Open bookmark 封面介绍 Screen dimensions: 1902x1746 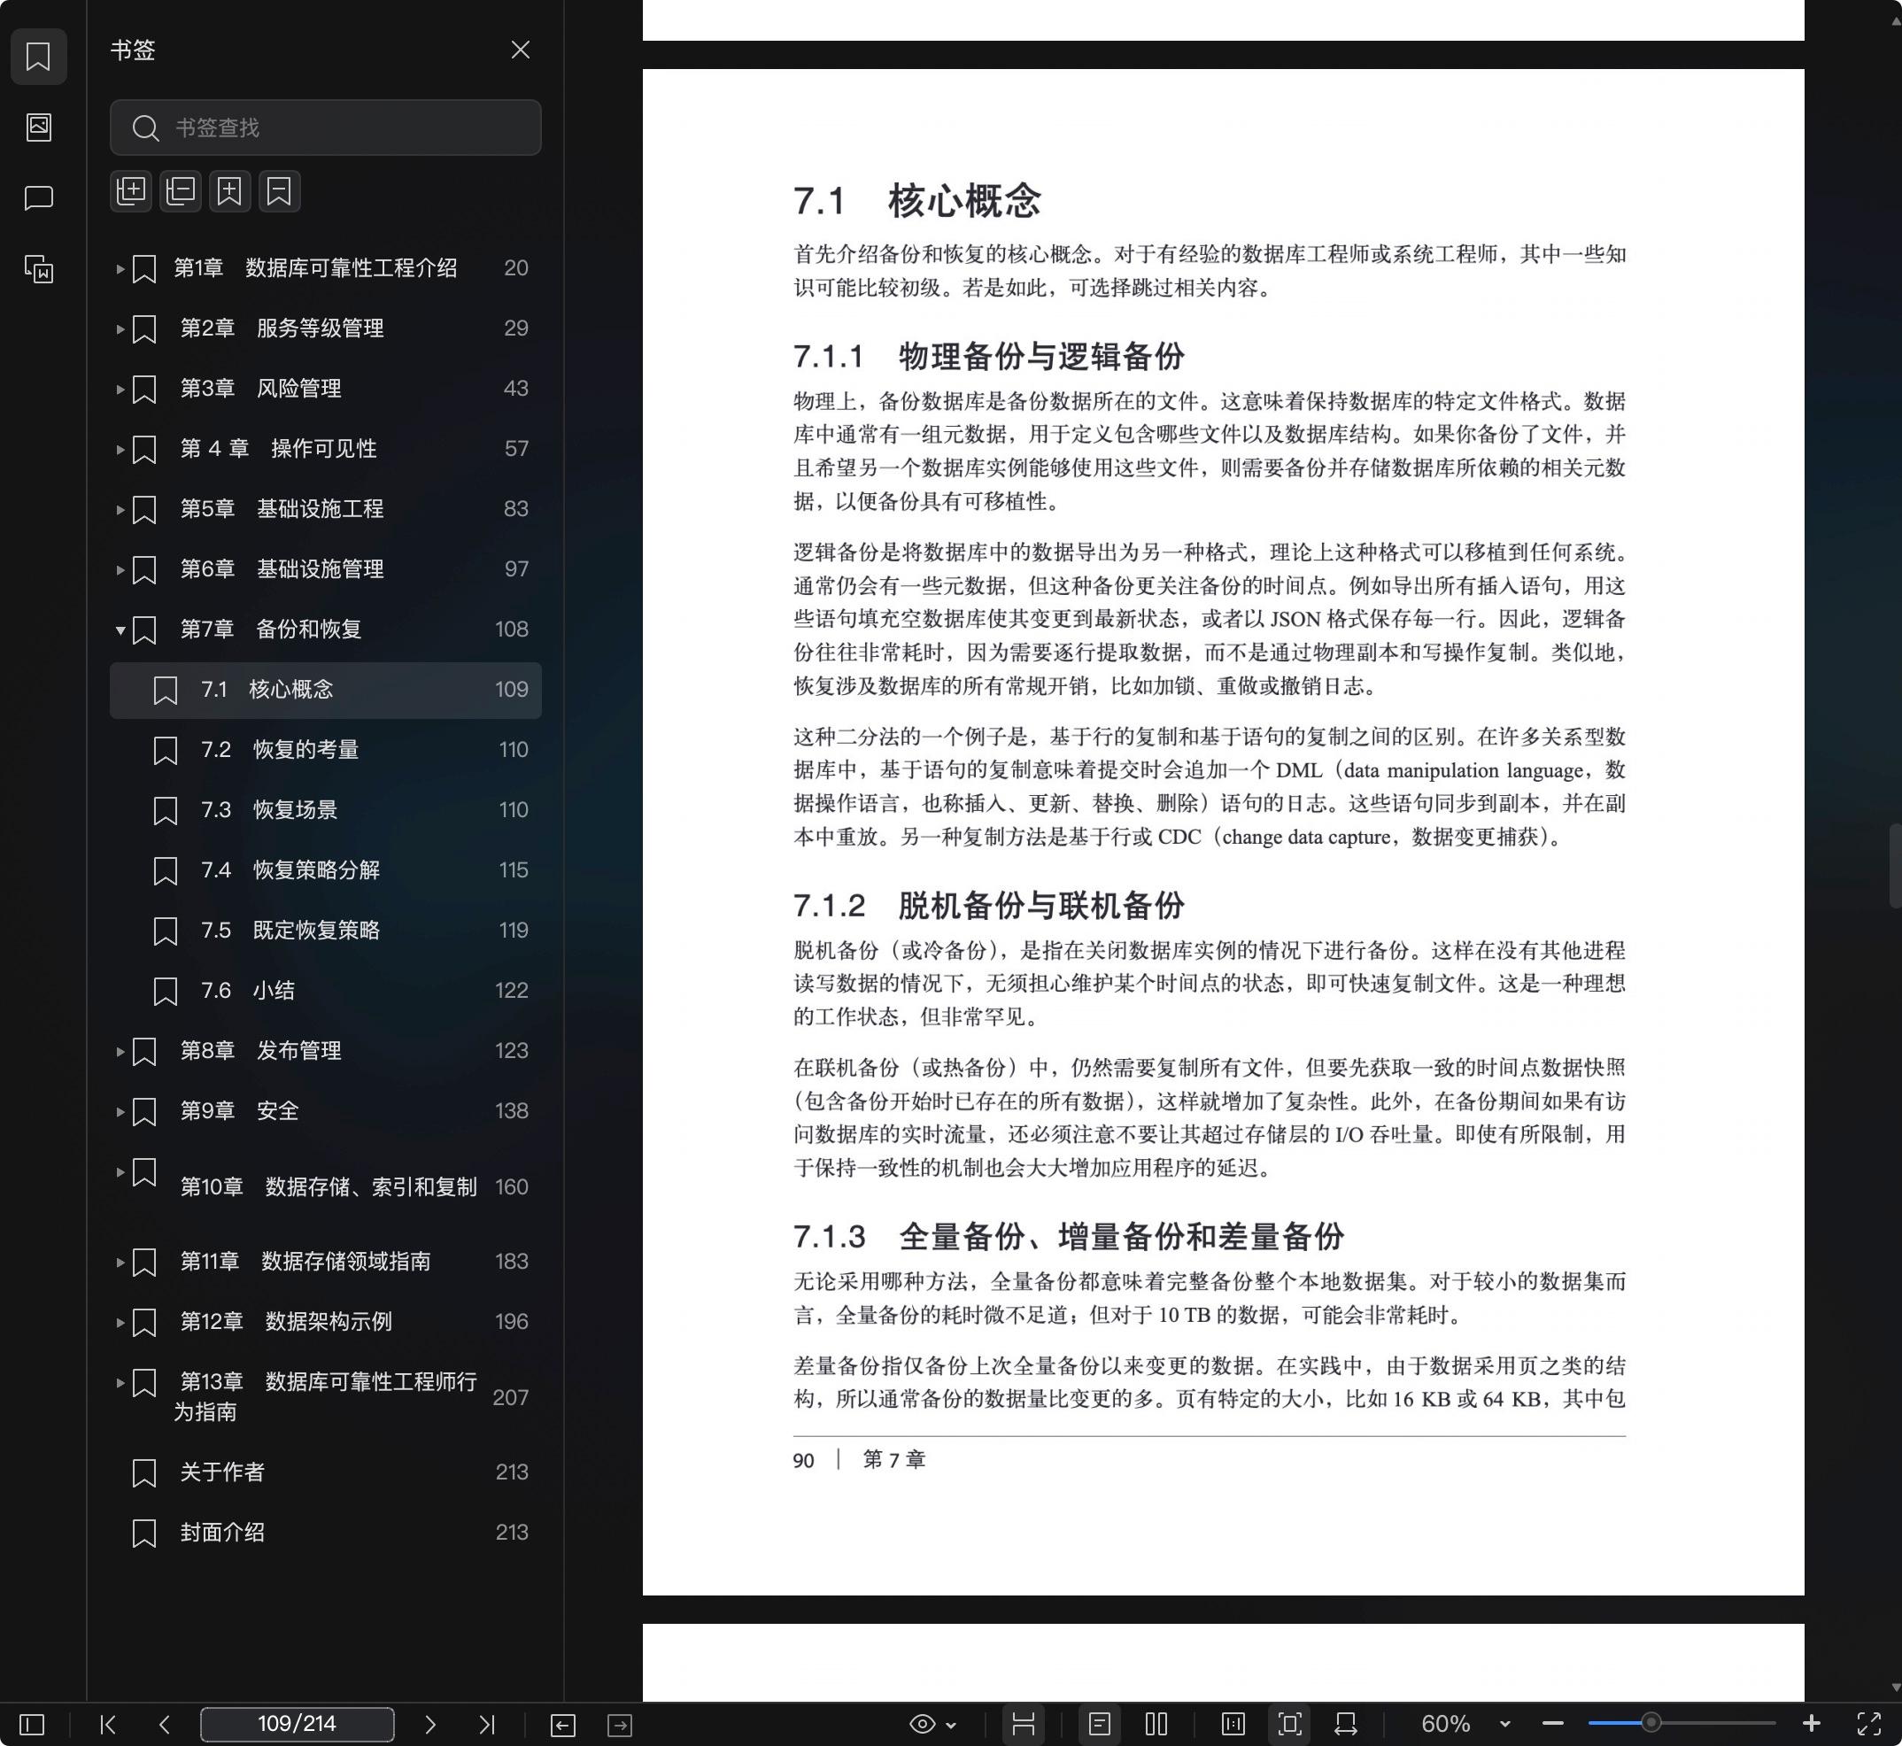pos(325,1533)
